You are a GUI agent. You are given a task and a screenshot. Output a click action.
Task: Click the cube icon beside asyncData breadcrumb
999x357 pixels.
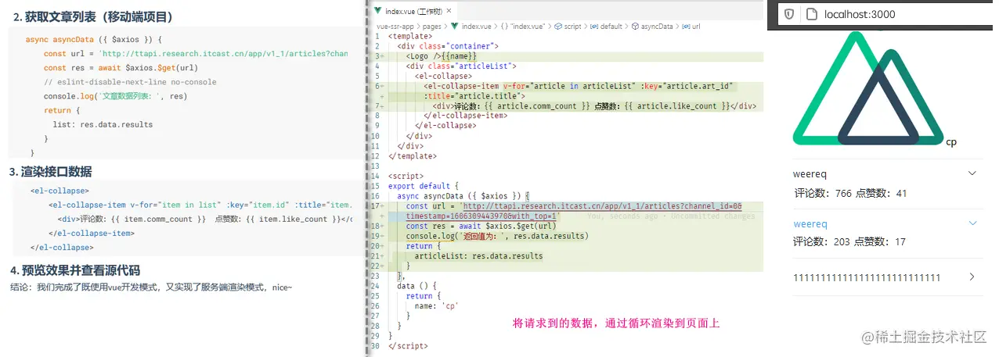tap(635, 26)
